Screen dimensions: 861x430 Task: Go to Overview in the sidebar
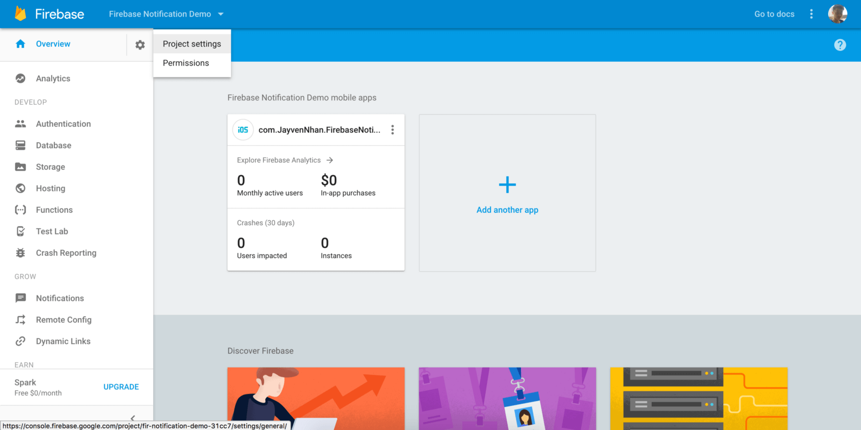coord(53,44)
